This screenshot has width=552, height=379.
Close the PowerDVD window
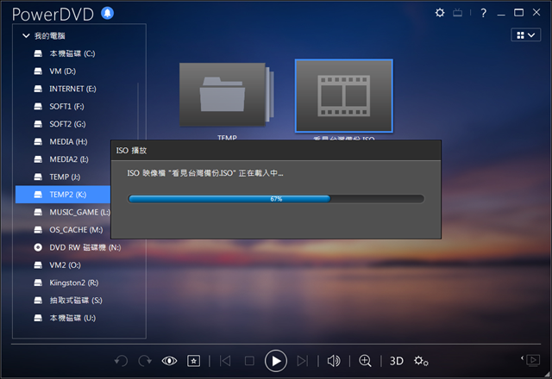point(536,13)
